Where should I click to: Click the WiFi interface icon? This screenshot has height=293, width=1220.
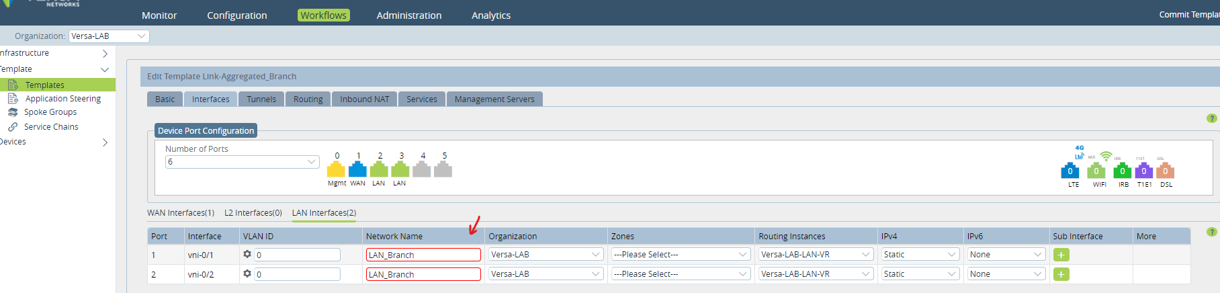1096,171
